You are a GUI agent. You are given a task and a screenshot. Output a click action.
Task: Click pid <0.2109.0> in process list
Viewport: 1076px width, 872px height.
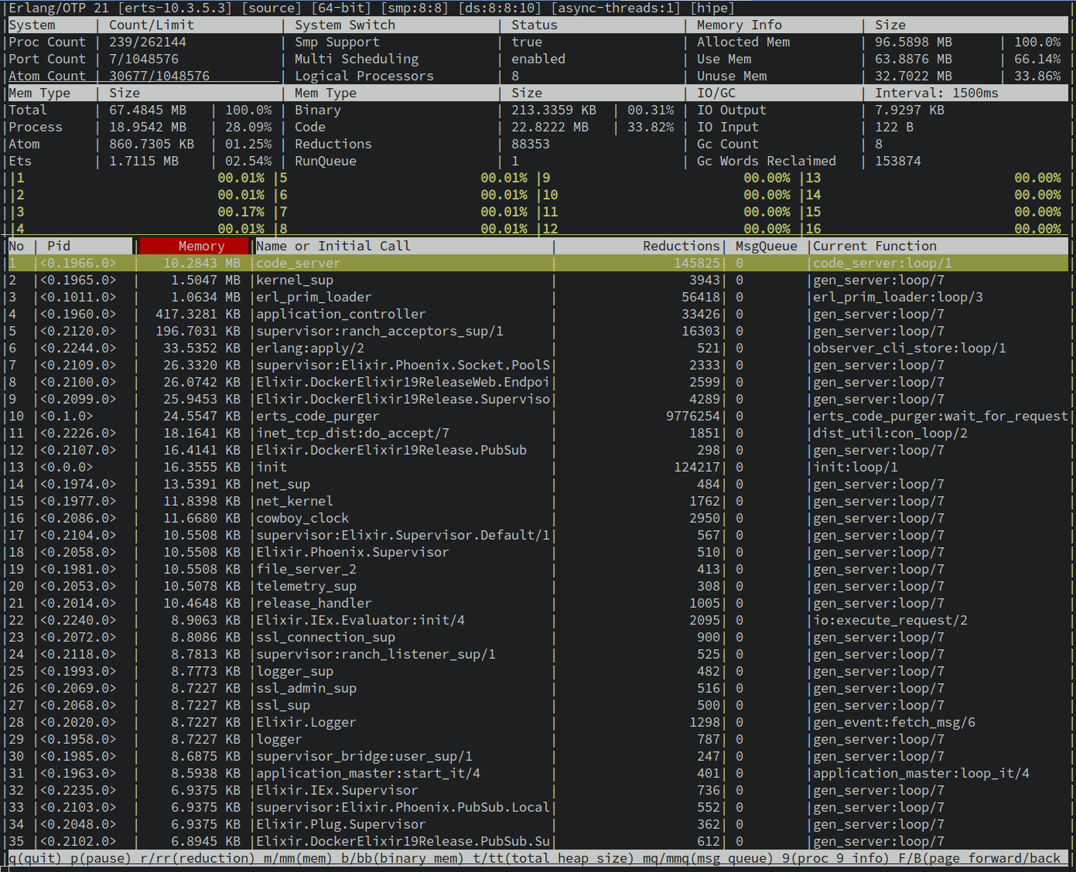click(x=77, y=365)
